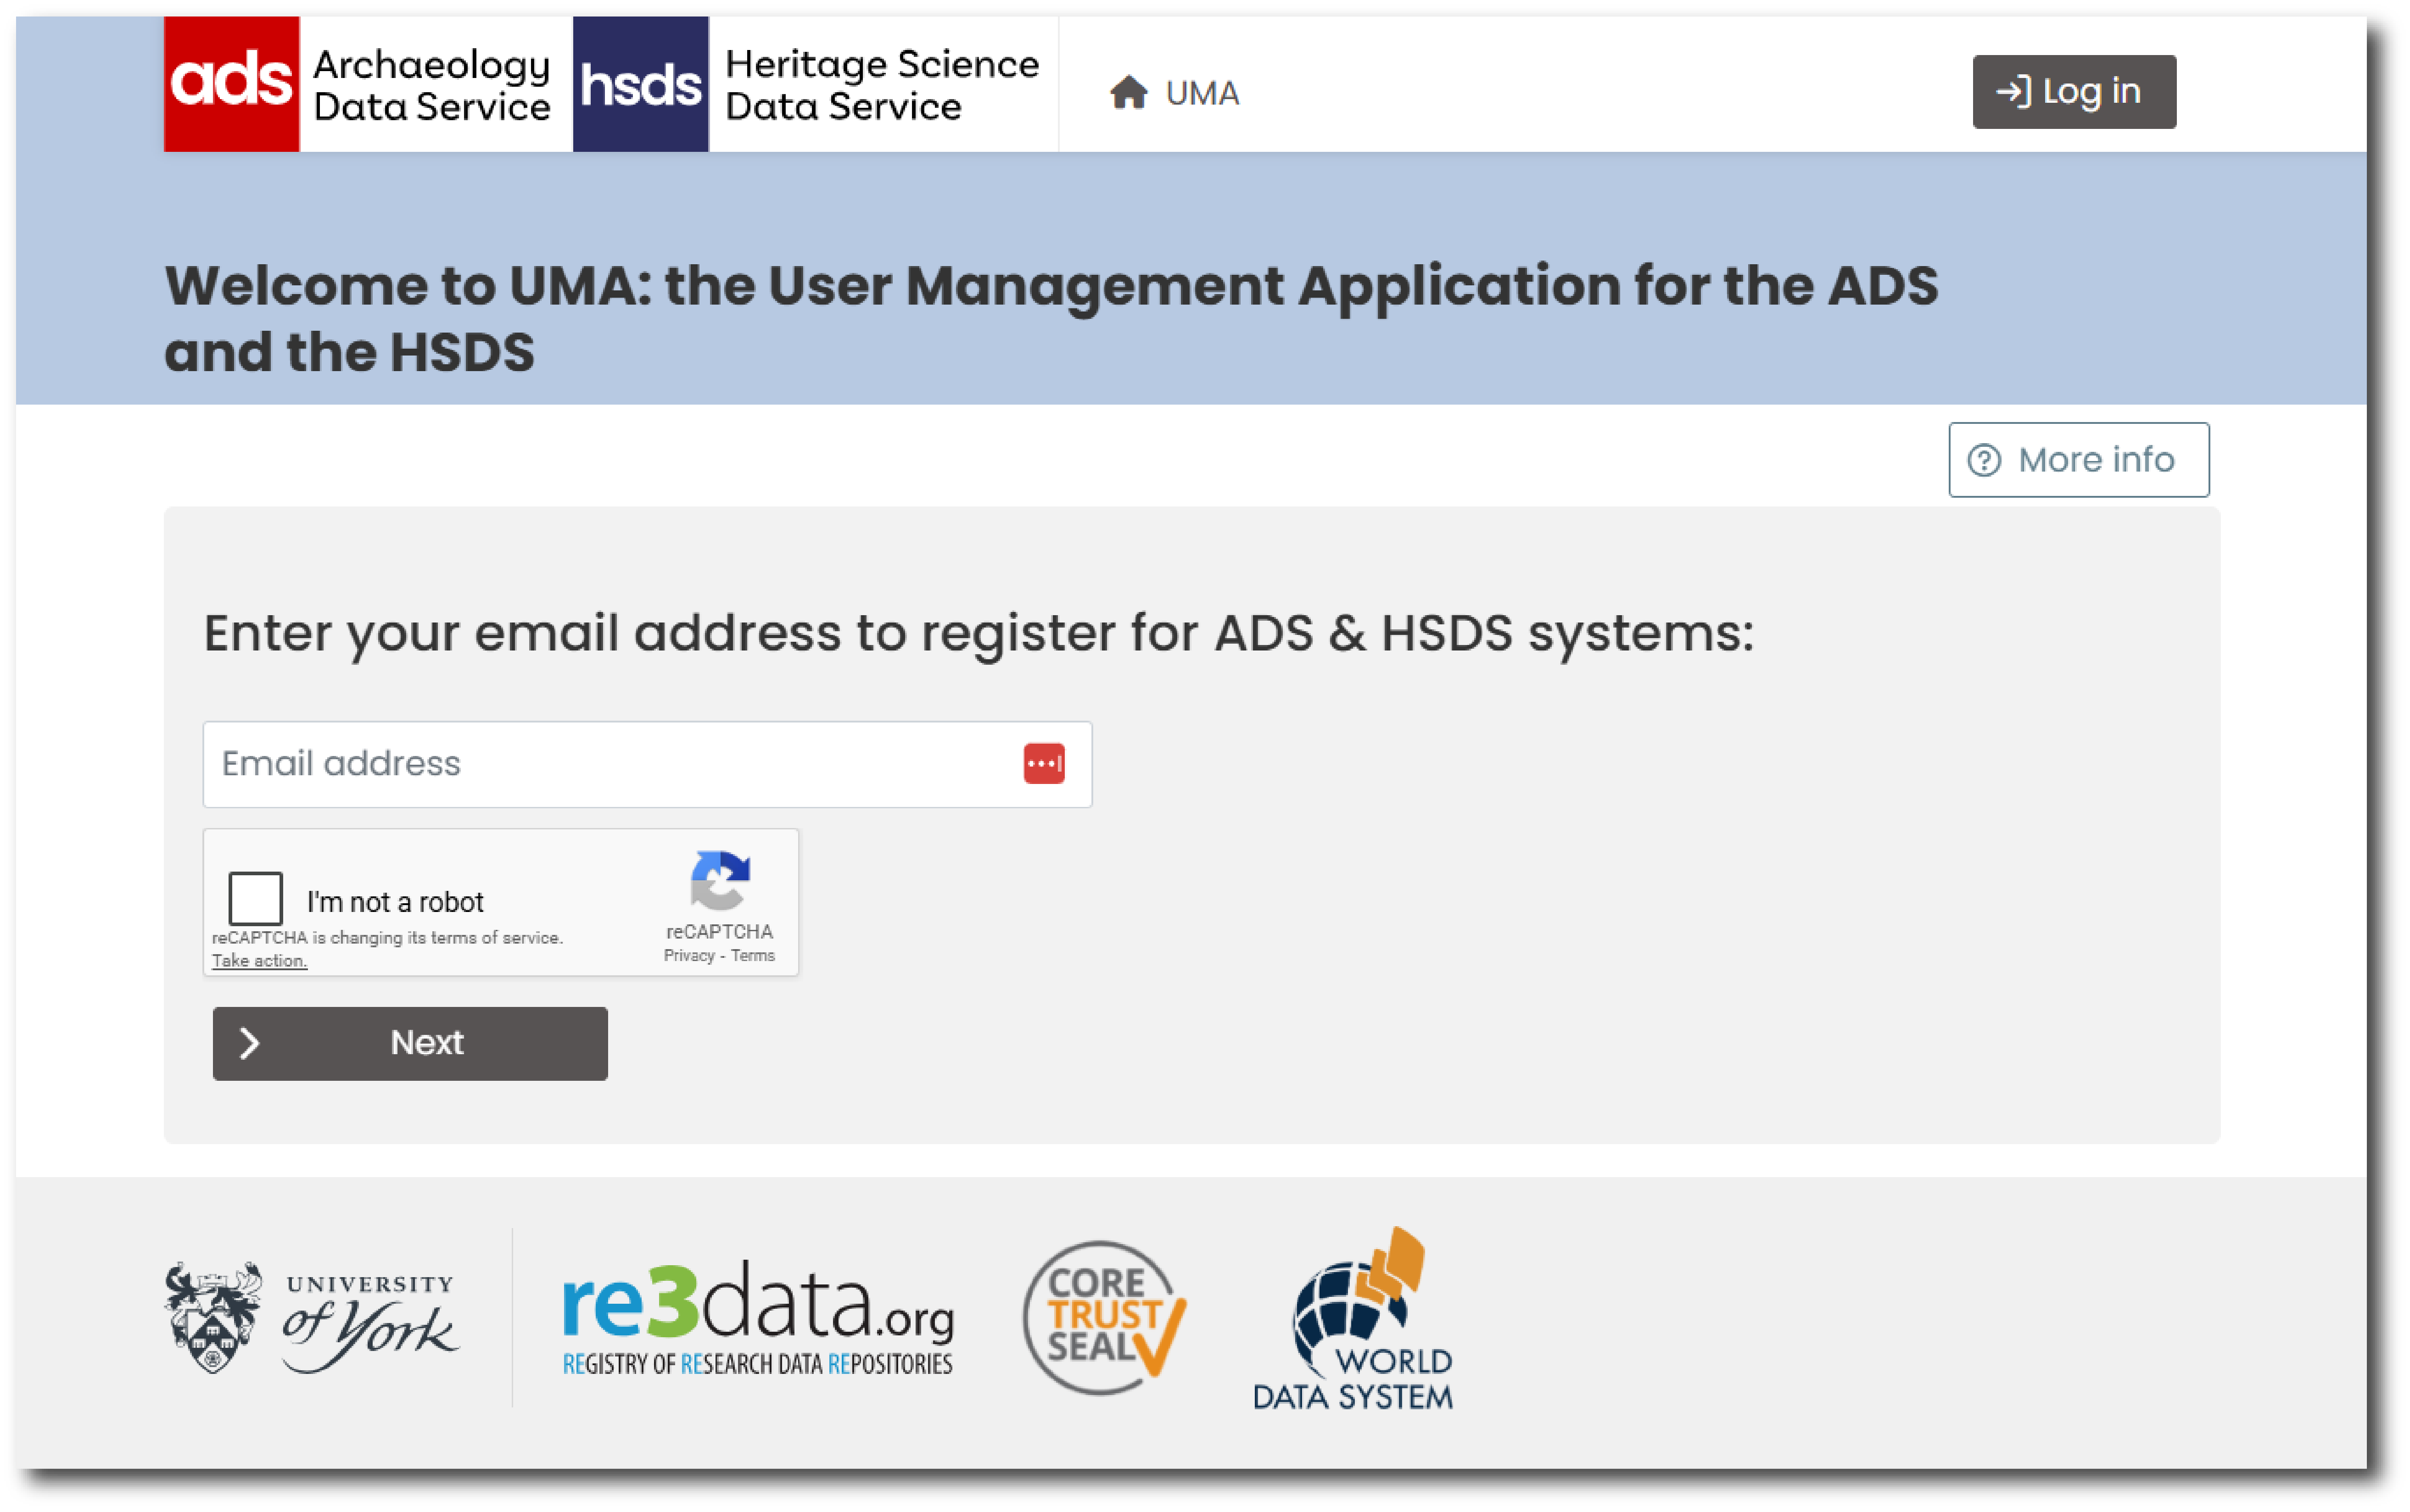Open the re3data.org logo

[x=757, y=1317]
